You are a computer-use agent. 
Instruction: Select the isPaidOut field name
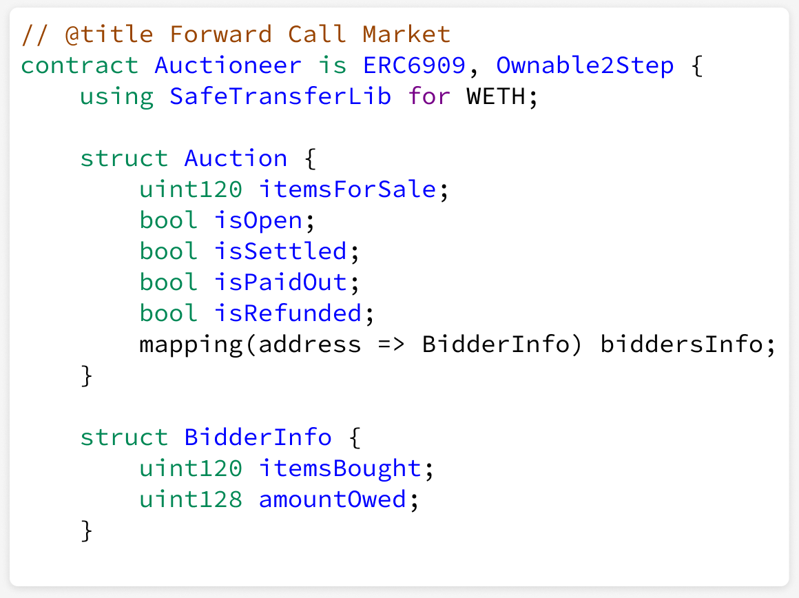coord(281,283)
